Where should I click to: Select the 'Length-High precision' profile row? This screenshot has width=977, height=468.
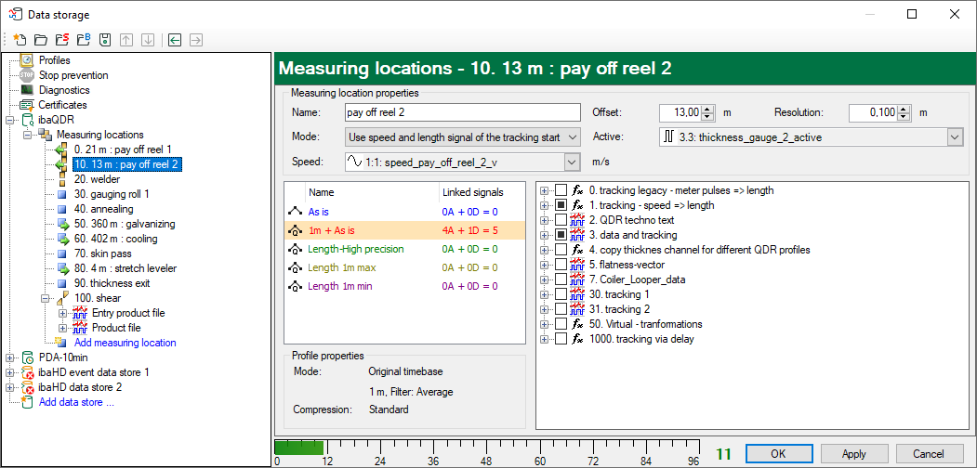(x=404, y=250)
